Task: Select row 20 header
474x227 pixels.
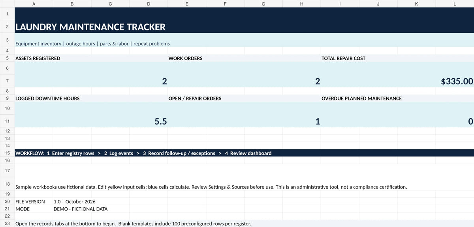Action: click(x=7, y=202)
